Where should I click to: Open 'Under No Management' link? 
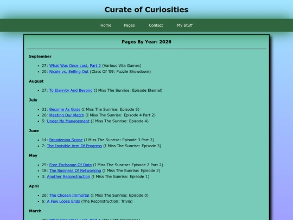click(68, 121)
